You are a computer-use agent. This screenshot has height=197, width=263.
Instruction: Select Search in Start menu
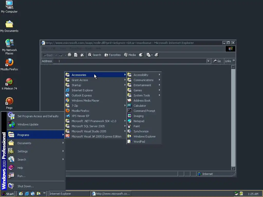pyautogui.click(x=36, y=160)
